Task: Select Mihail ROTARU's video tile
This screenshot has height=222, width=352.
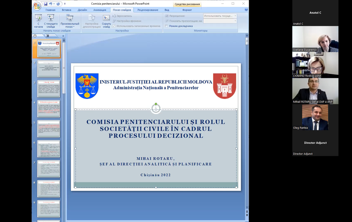Action: click(x=315, y=91)
